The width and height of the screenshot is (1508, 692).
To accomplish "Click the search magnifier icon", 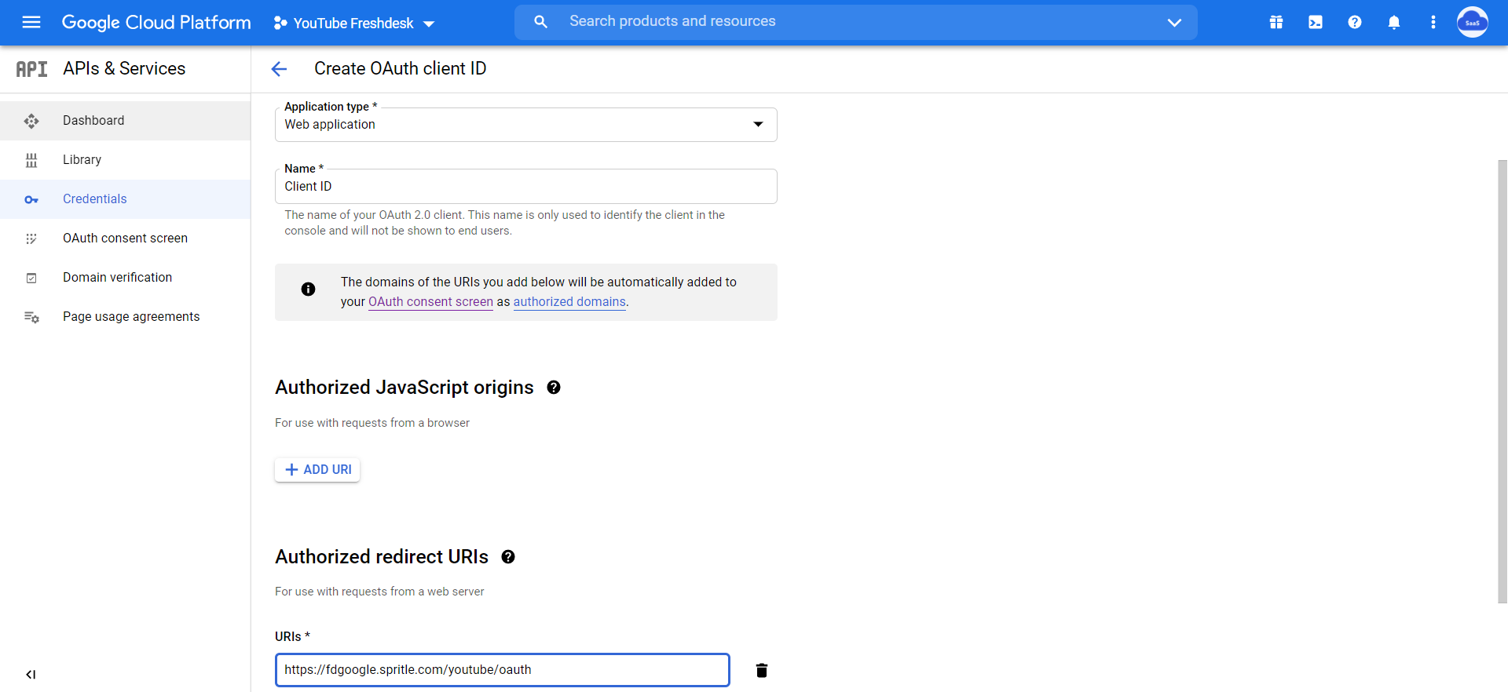I will tap(540, 22).
